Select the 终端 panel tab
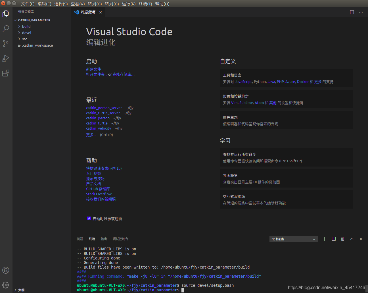Screen dimensions: 368x293 (92, 239)
